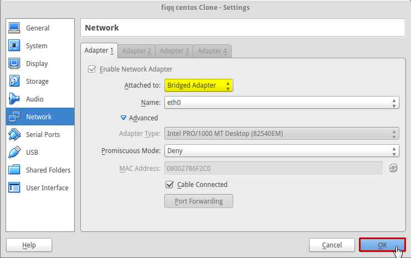Open the Audio speaker icon
The image size is (411, 258).
pyautogui.click(x=14, y=99)
